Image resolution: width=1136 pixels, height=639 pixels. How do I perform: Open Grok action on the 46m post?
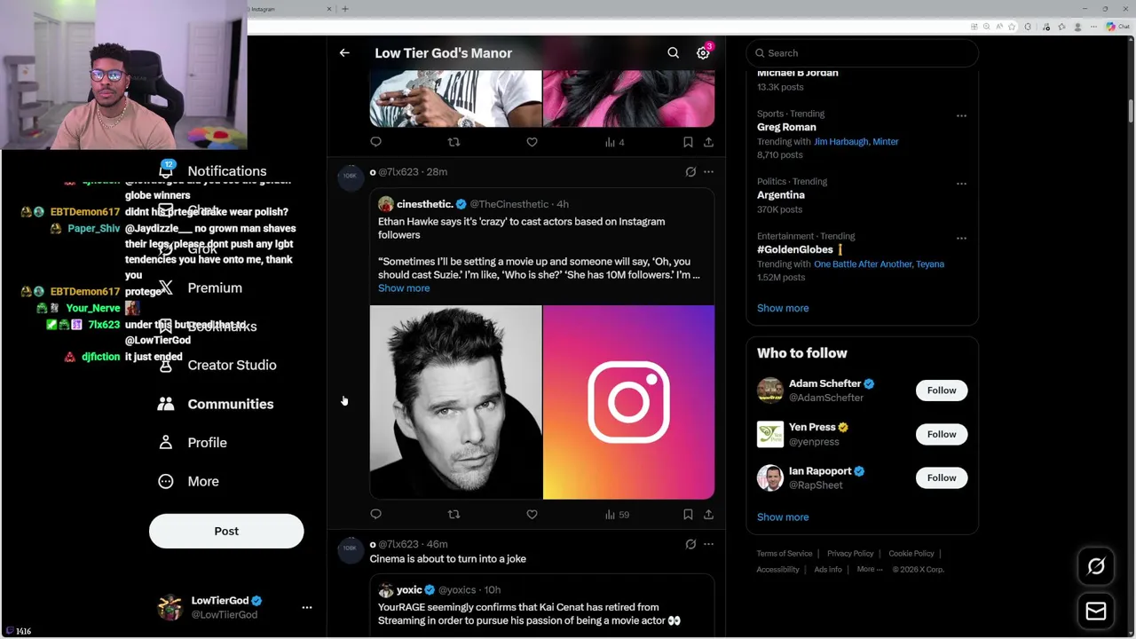pos(690,544)
